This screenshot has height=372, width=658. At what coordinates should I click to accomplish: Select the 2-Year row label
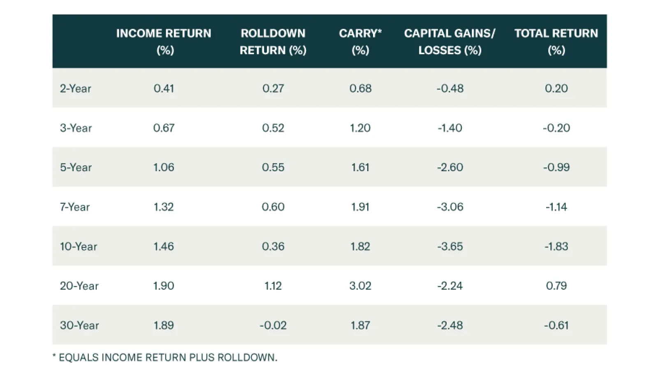[x=76, y=88]
